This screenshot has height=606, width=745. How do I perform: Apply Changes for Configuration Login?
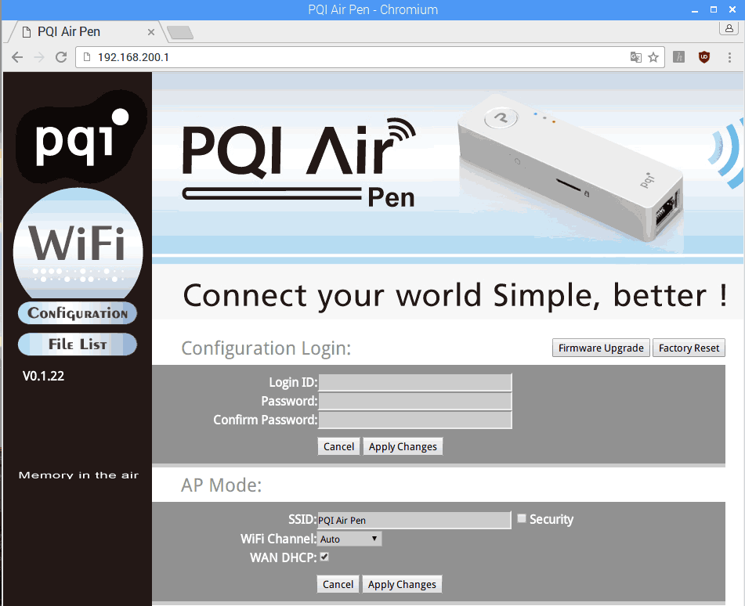click(403, 446)
